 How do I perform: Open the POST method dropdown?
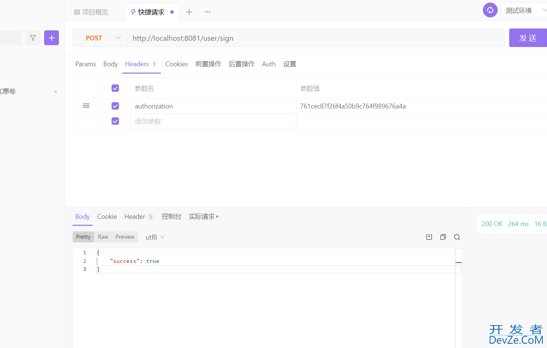[x=100, y=38]
